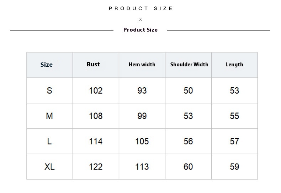Select the bold Product Size label

point(140,30)
